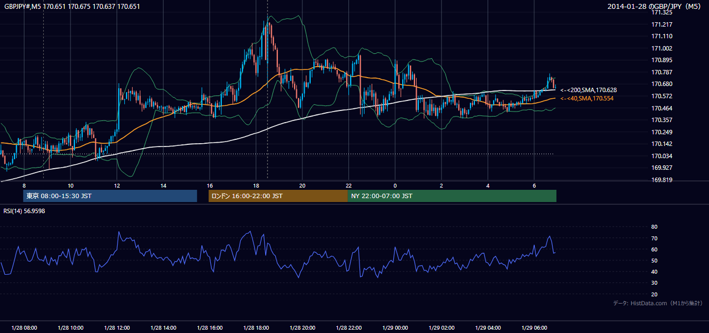Click the price axis value 170.464

pos(662,108)
